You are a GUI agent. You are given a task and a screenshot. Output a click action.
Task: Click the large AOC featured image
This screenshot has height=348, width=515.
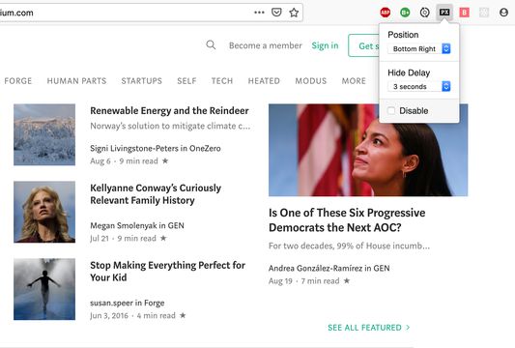point(368,150)
